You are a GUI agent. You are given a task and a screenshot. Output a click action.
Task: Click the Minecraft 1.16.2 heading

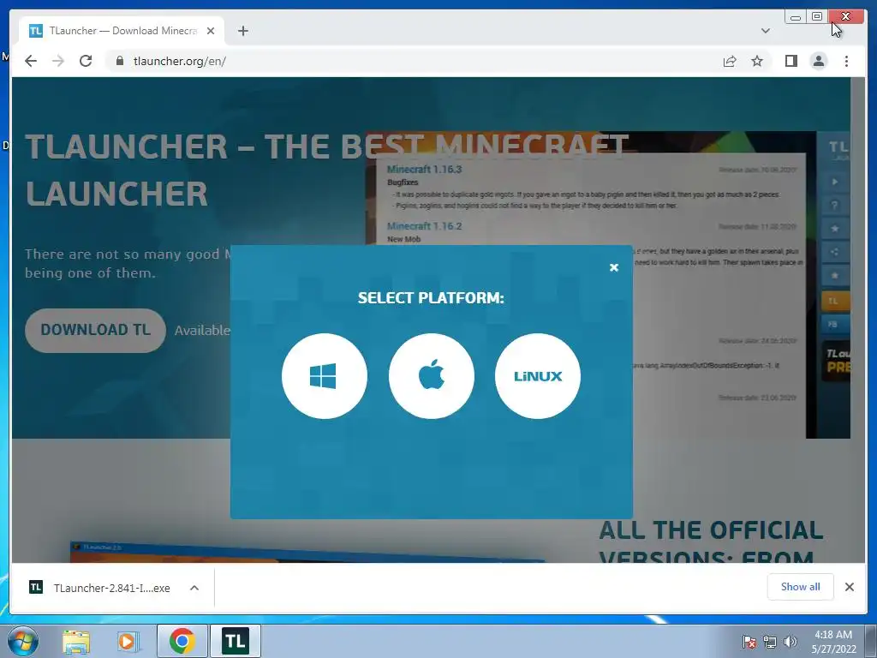(424, 226)
